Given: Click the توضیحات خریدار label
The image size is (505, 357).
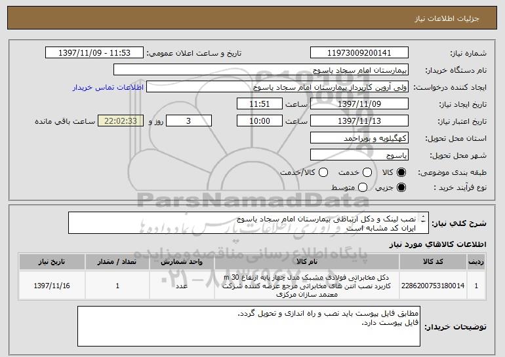Looking at the screenshot, I should click(x=455, y=327).
